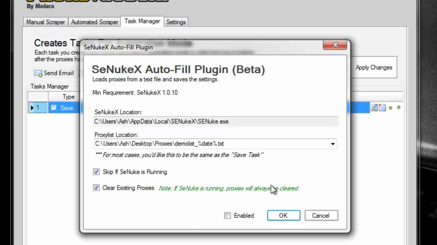The height and width of the screenshot is (245, 437).
Task: Go to the Settings tab
Action: (x=176, y=22)
